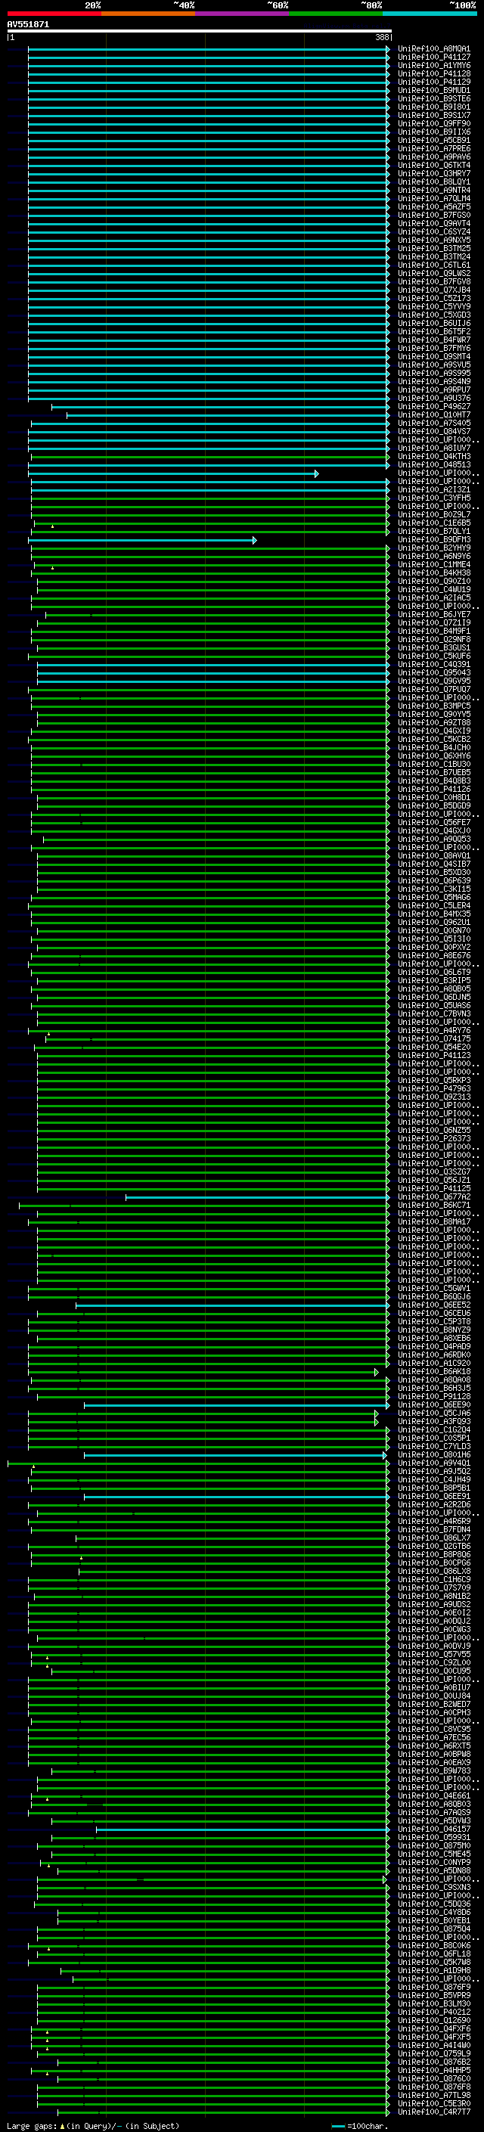Click the cyan alignment bar for UniRef100_A8MQA1
The image size is (484, 2132).
coord(209,49)
